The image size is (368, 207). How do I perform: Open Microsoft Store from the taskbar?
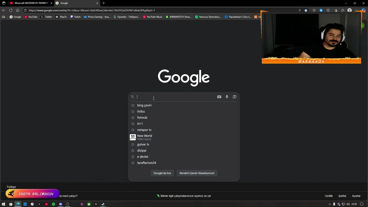coord(11,204)
